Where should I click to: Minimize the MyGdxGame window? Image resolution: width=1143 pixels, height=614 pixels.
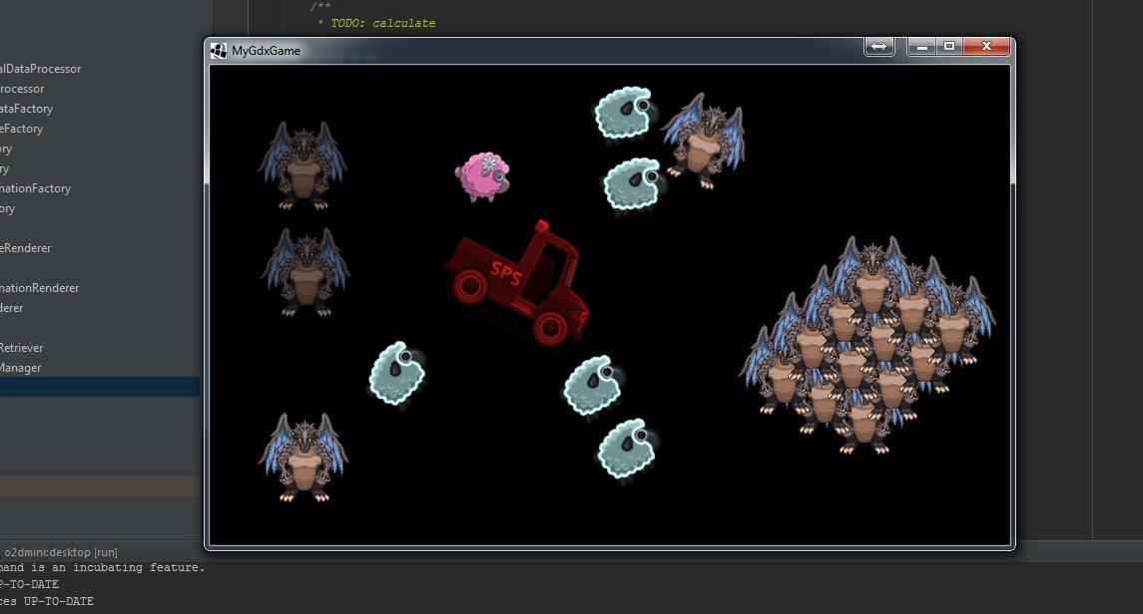[x=922, y=46]
